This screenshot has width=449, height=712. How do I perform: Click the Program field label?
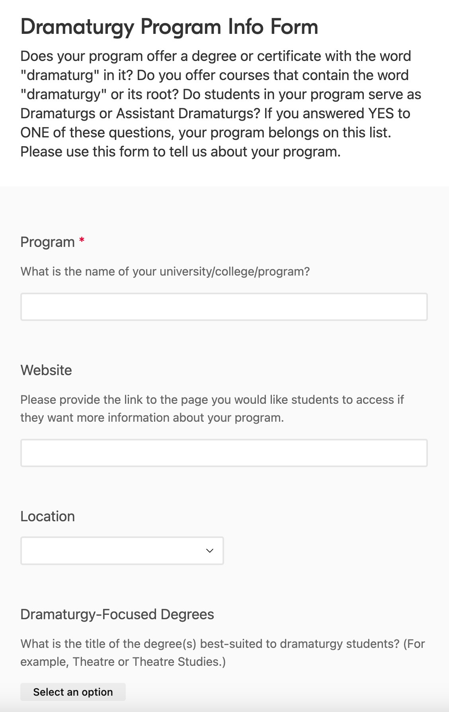click(47, 242)
